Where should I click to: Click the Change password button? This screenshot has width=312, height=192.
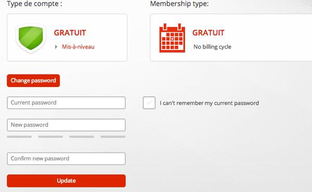(x=33, y=81)
